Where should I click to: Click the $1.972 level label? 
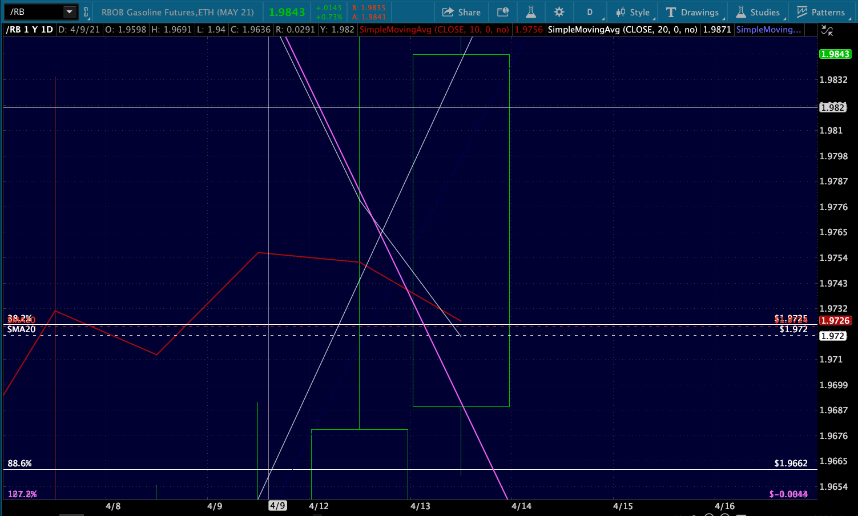coord(793,329)
